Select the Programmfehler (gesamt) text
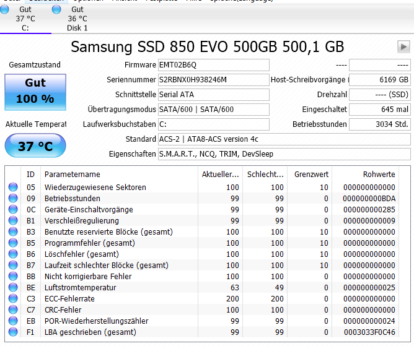The image size is (414, 346). click(x=89, y=243)
